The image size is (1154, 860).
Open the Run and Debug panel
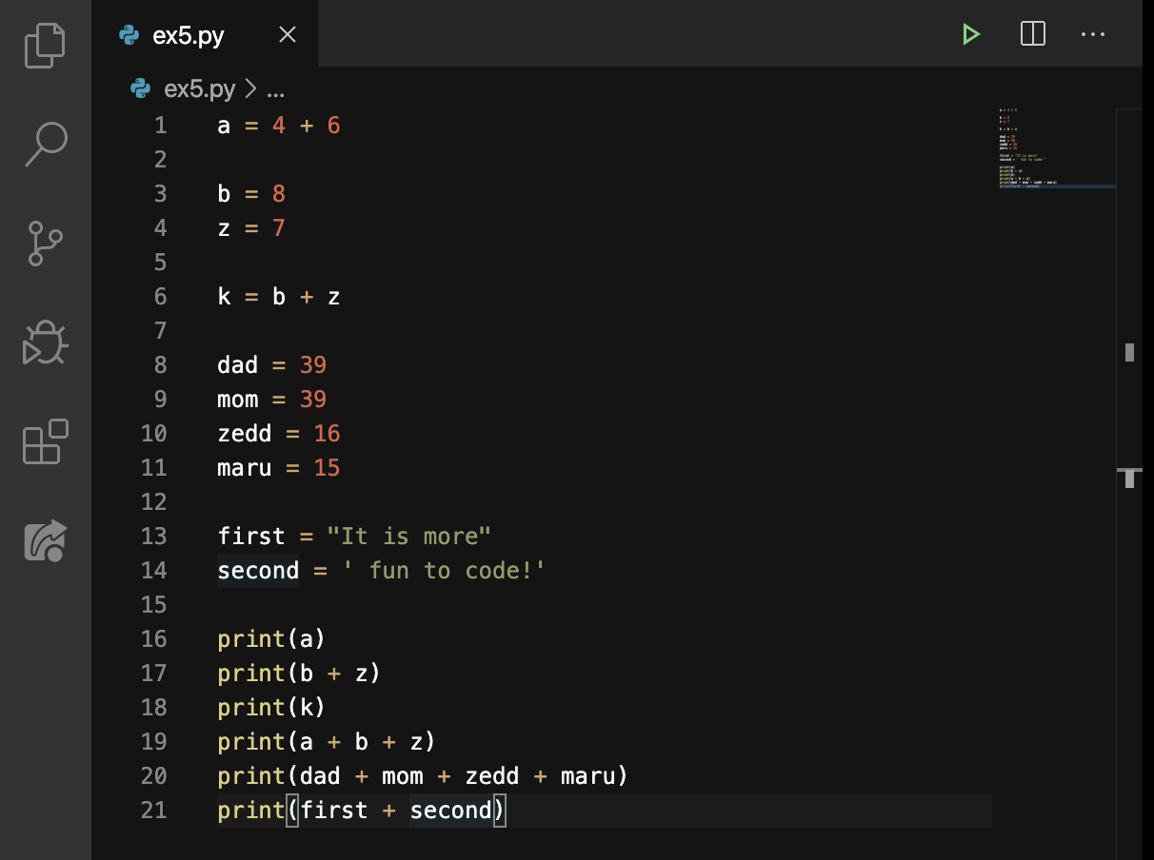44,343
